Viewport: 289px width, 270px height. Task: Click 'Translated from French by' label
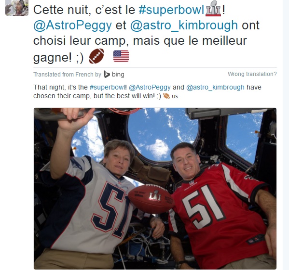point(67,75)
